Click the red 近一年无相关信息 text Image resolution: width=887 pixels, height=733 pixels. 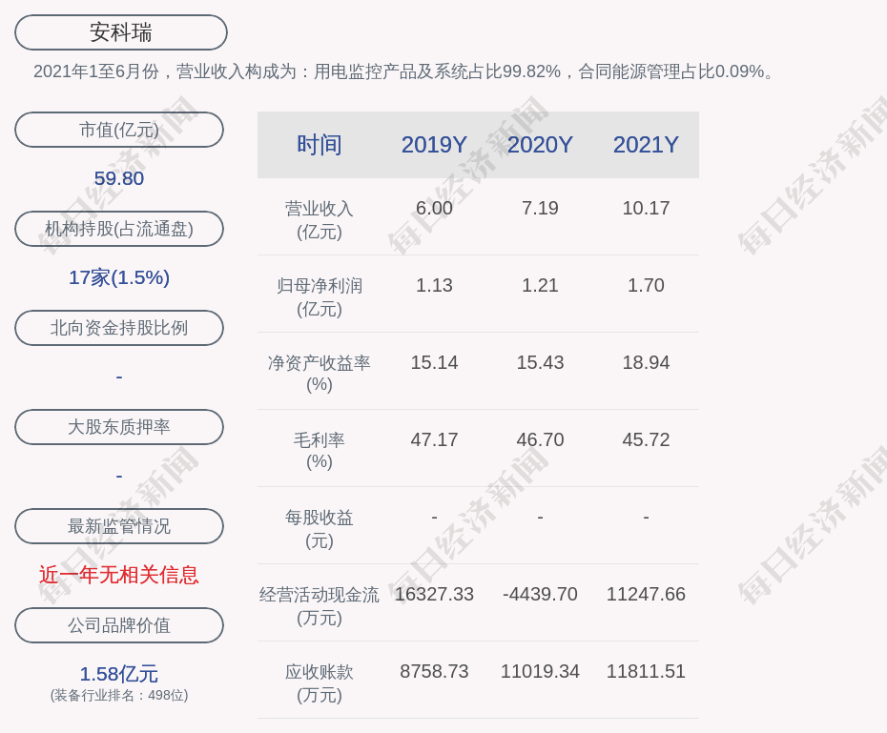pos(119,575)
